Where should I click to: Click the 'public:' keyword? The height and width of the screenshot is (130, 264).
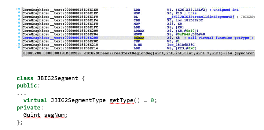[28, 86]
